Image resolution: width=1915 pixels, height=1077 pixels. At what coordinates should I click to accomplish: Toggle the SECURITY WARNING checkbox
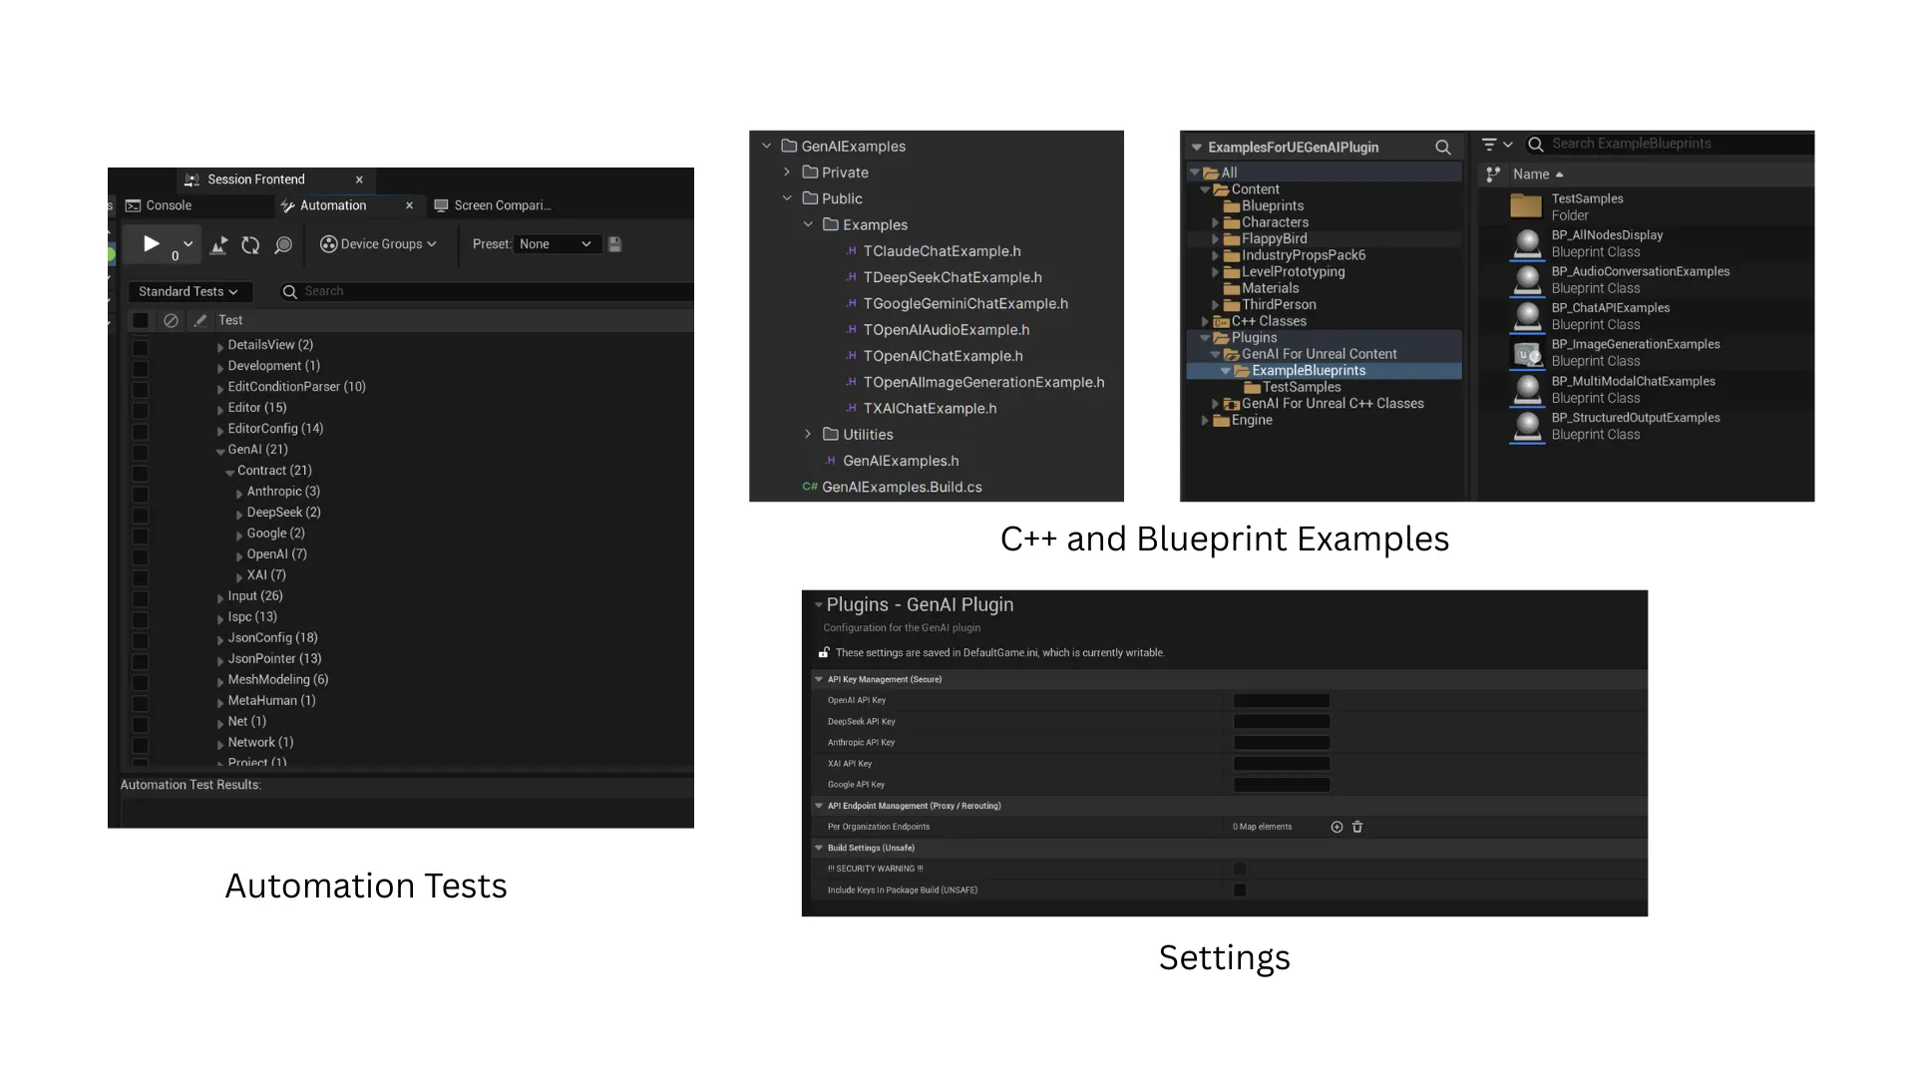[1240, 869]
